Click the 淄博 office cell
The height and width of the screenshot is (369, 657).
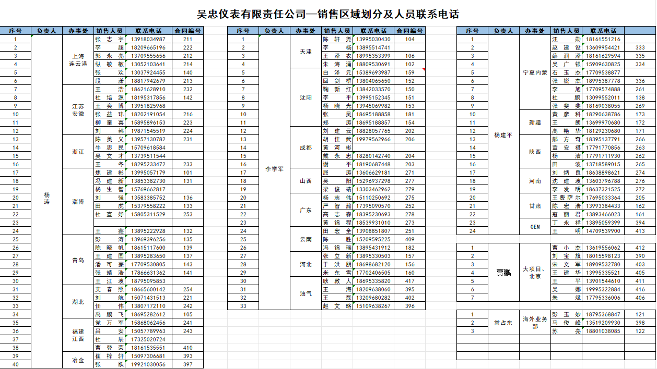78,202
